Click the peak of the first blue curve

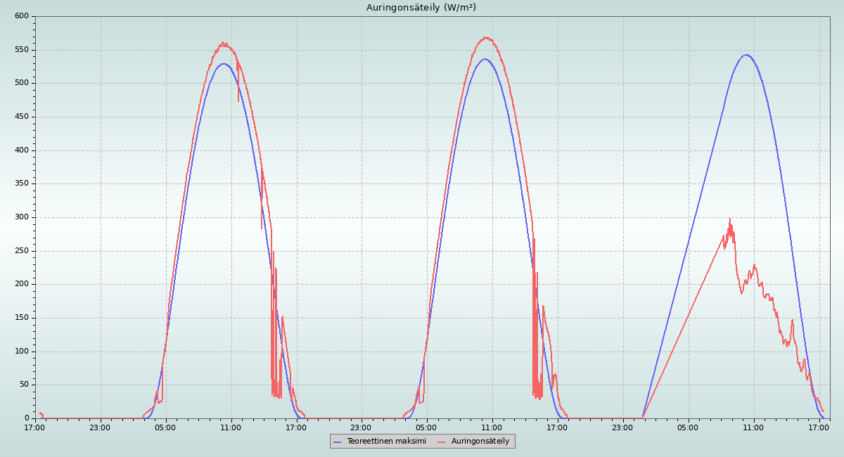tap(224, 64)
